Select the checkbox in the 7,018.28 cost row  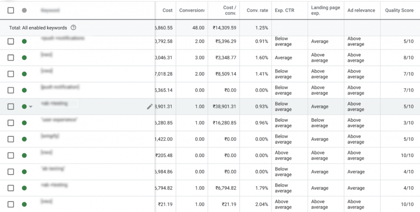tap(11, 74)
